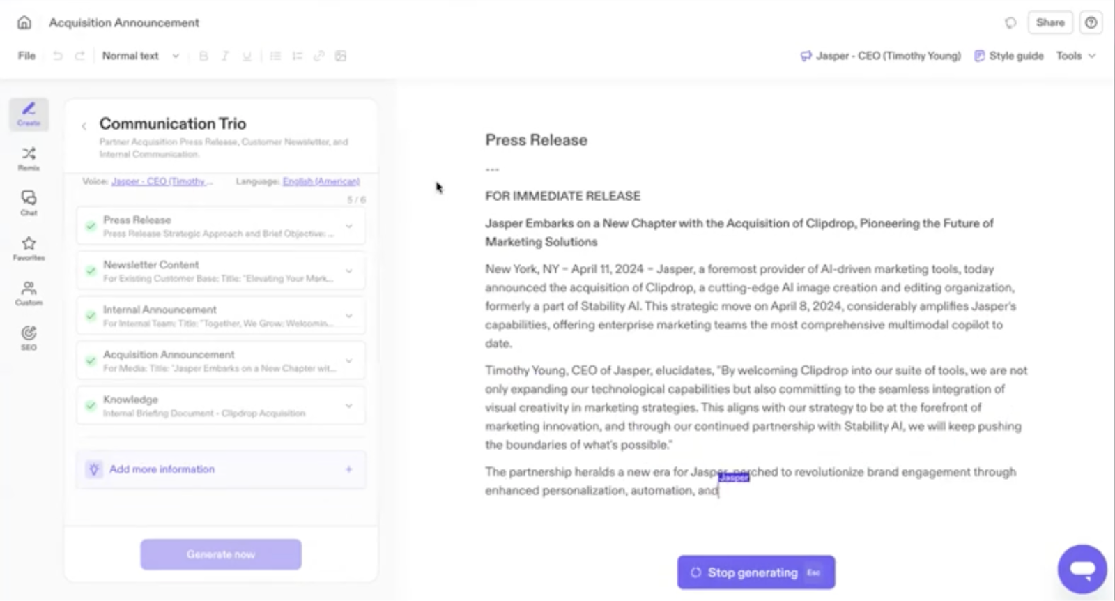This screenshot has height=601, width=1115.
Task: Click the Acquisition Announcement document title
Action: (124, 22)
